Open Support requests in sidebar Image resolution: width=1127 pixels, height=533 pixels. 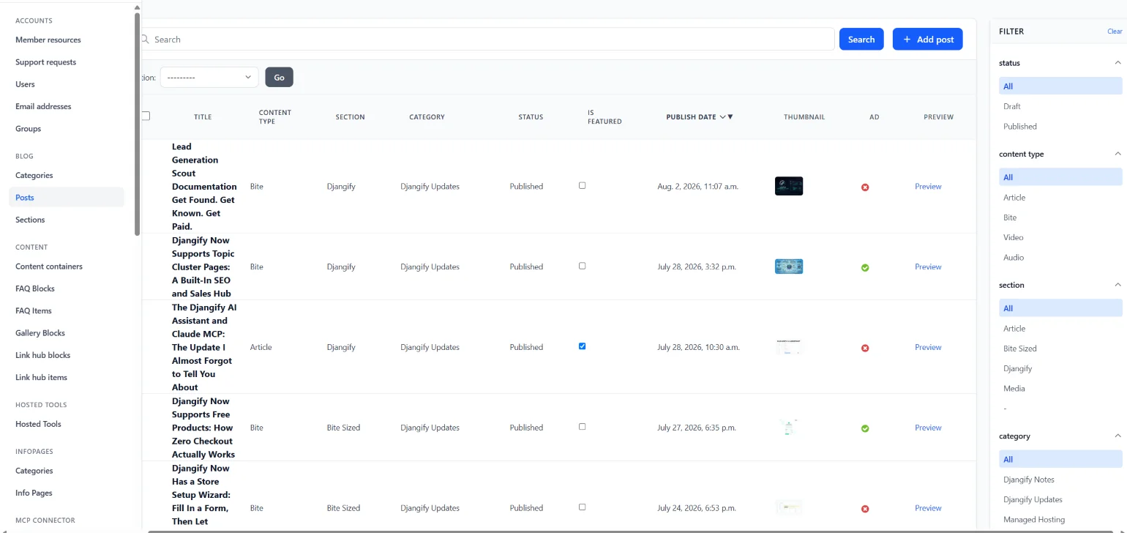(45, 62)
